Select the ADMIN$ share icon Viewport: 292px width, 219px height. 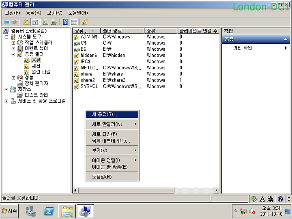[x=77, y=37]
